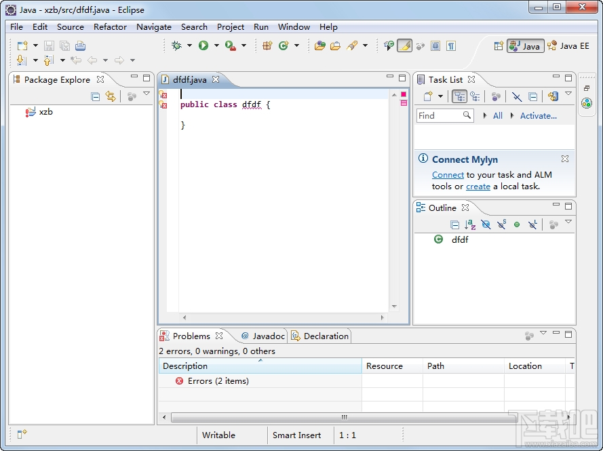Click the Save icon in the toolbar

pos(49,45)
